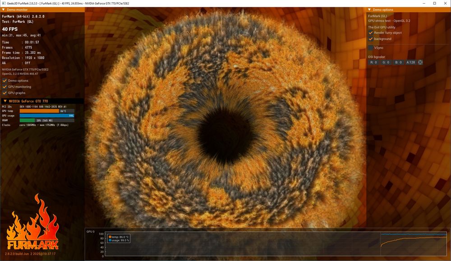Image resolution: width=451 pixels, height=261 pixels.
Task: Click the FurMark flame logo
Action: pyautogui.click(x=32, y=223)
